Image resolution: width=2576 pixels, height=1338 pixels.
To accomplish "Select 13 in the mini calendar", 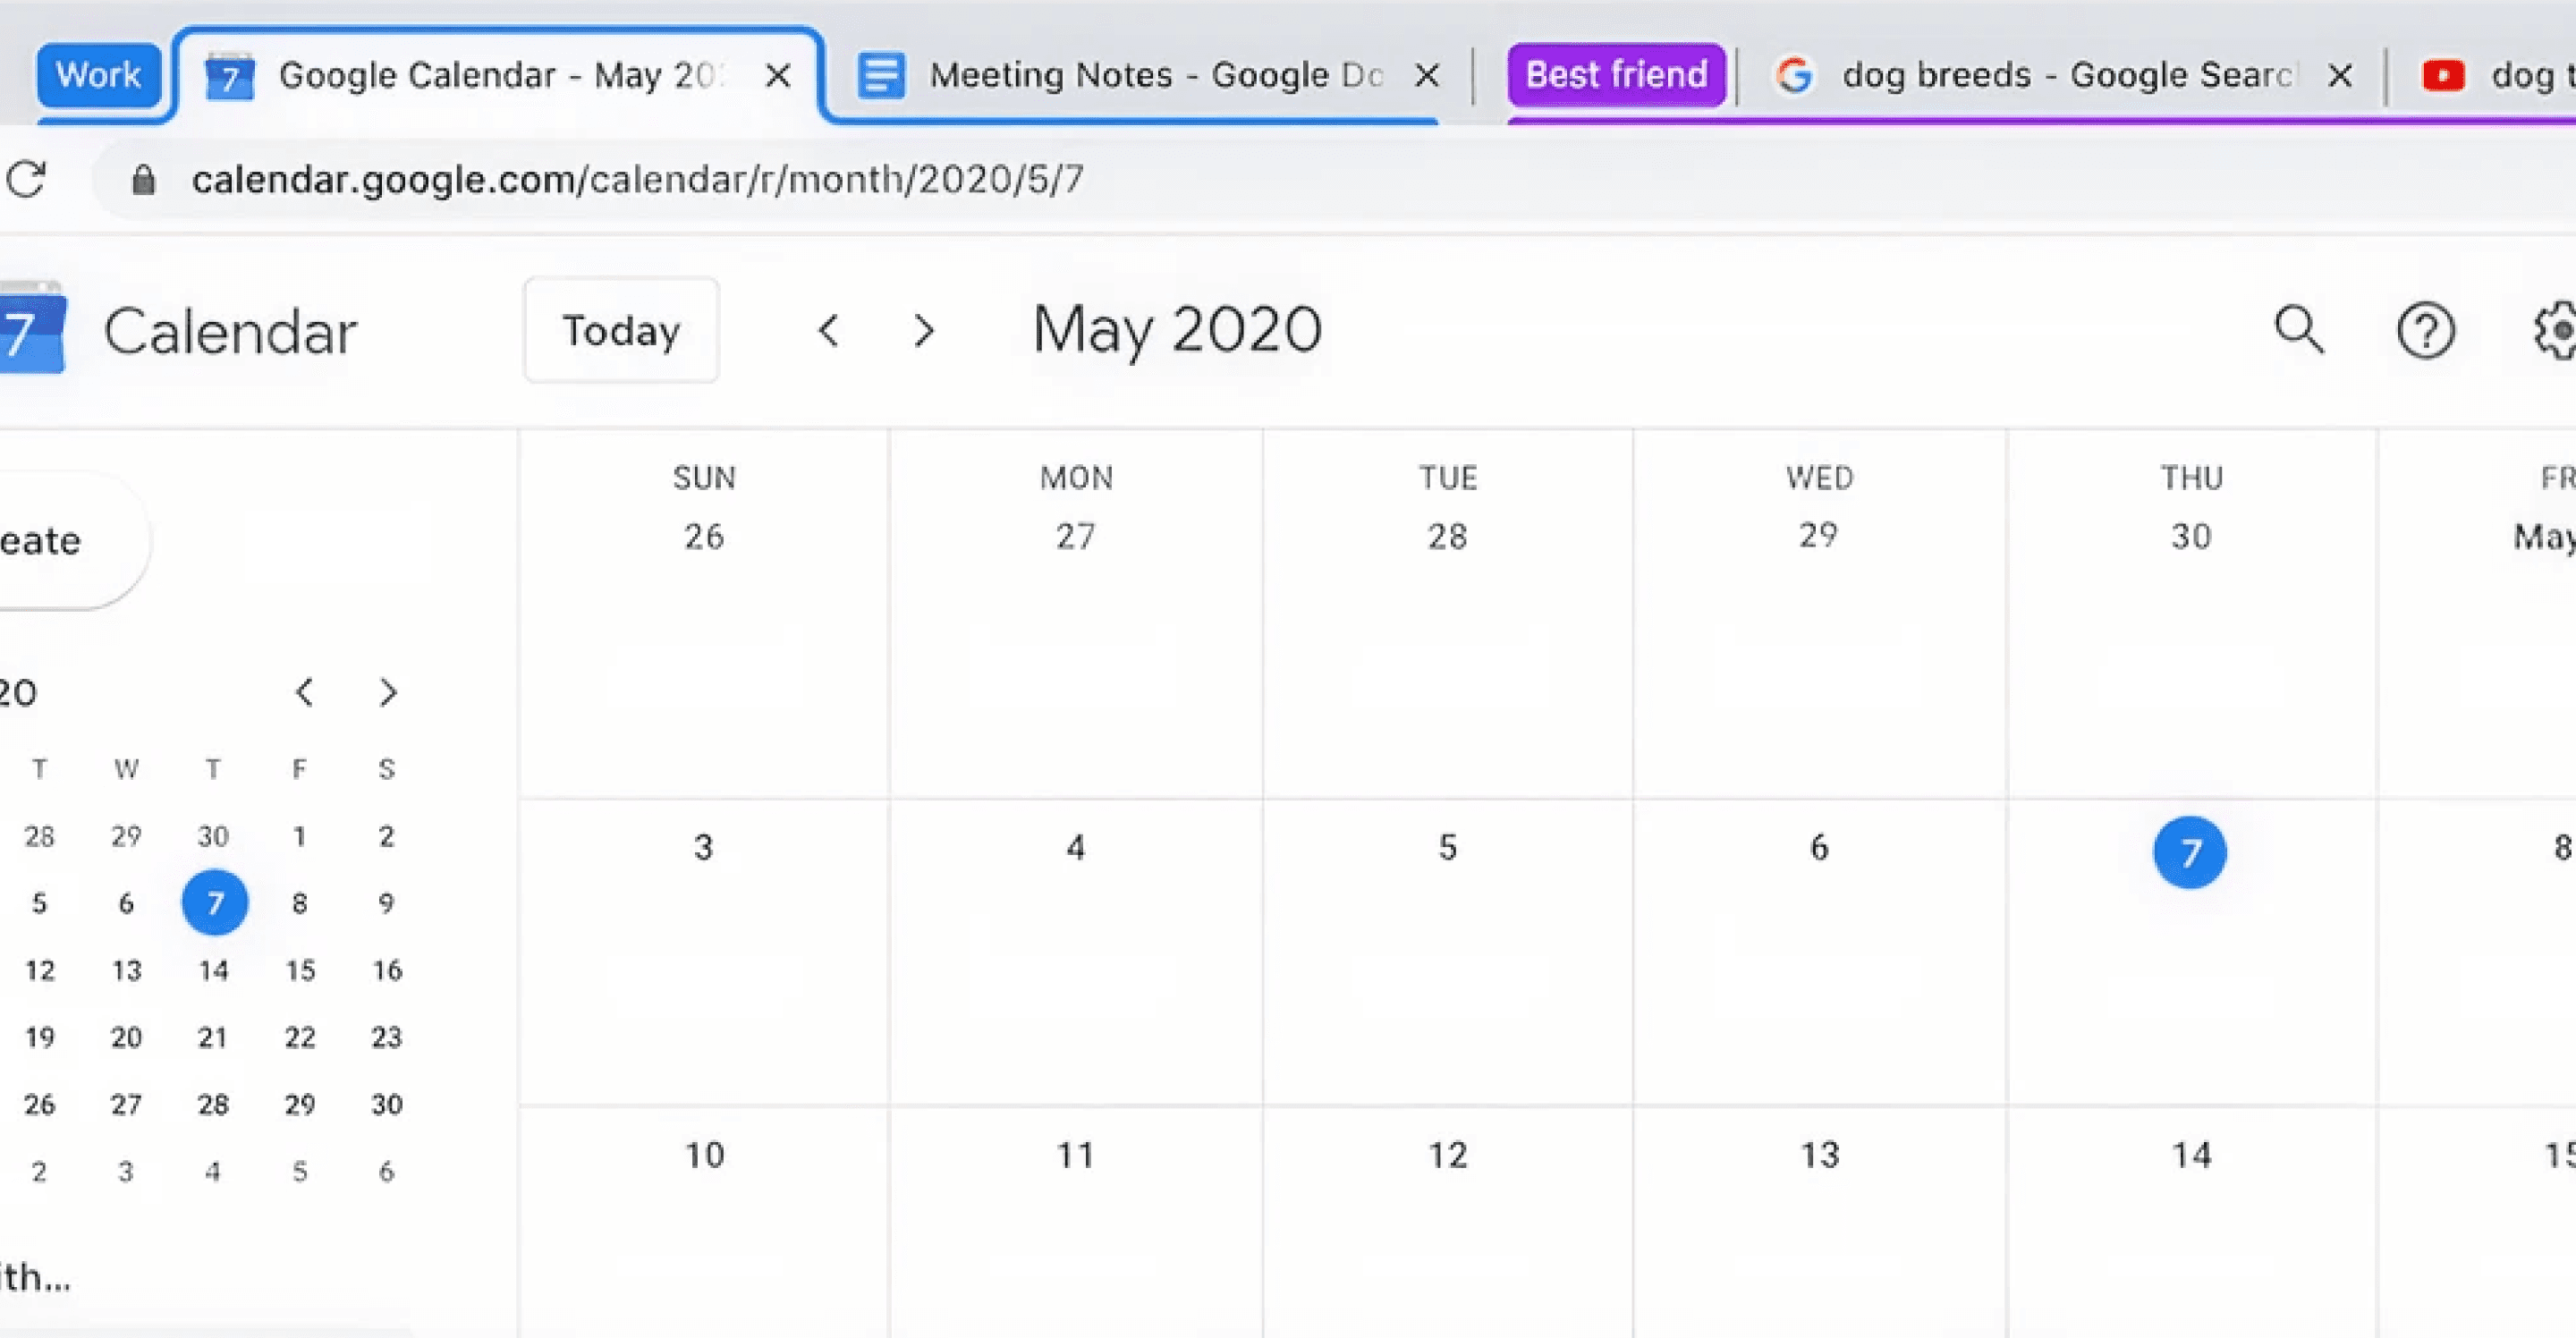I will coord(127,970).
